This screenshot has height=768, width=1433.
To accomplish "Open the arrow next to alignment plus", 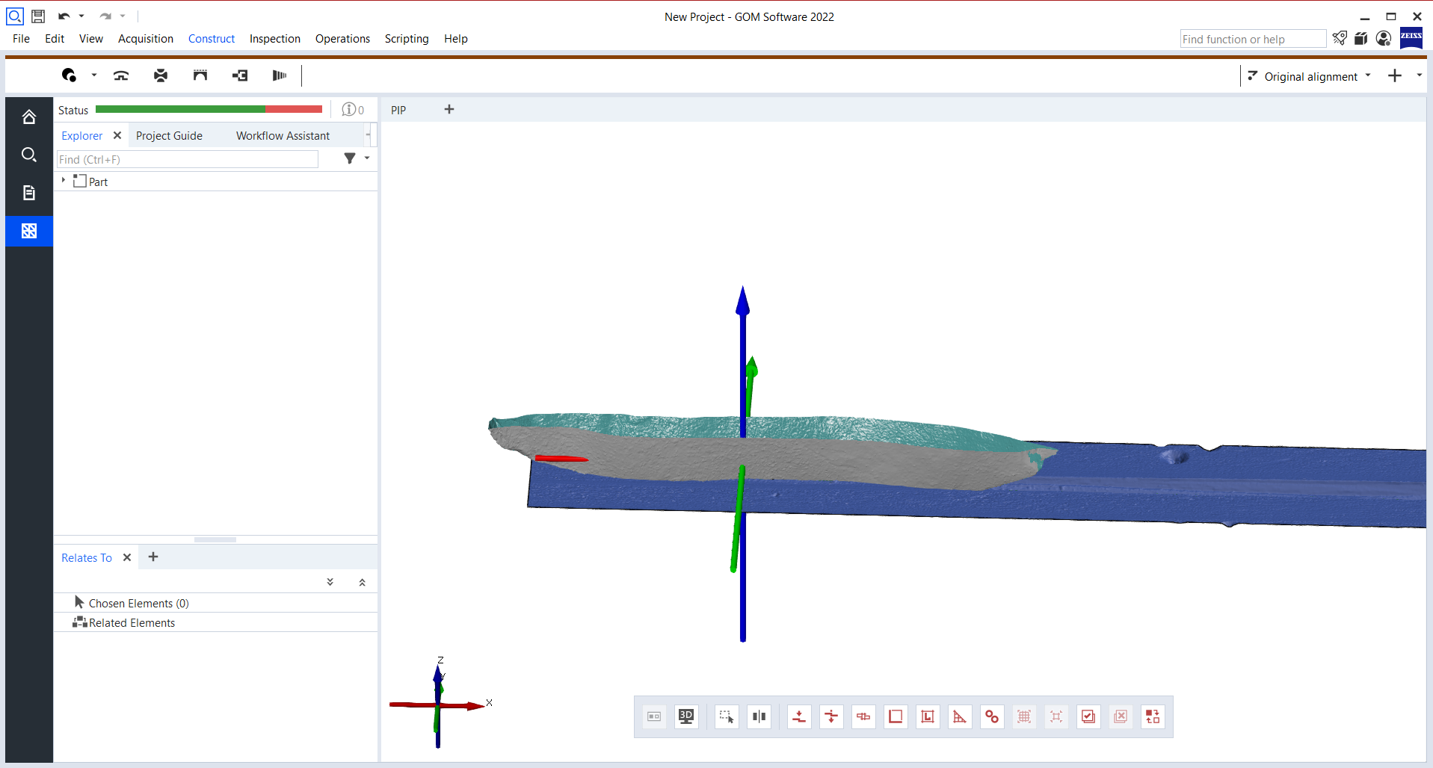I will [x=1420, y=75].
